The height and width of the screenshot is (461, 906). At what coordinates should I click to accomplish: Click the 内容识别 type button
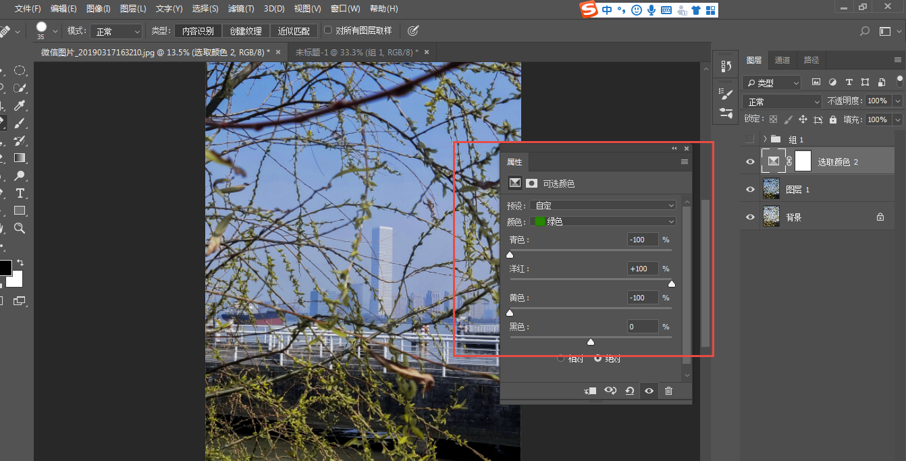(198, 31)
